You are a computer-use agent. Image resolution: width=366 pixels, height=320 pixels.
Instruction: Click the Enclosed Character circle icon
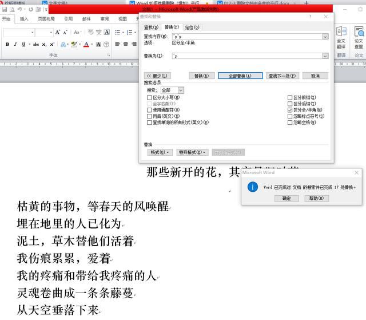pyautogui.click(x=106, y=44)
